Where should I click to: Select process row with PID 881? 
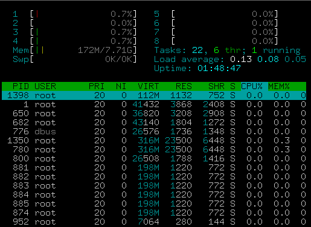[154, 167]
